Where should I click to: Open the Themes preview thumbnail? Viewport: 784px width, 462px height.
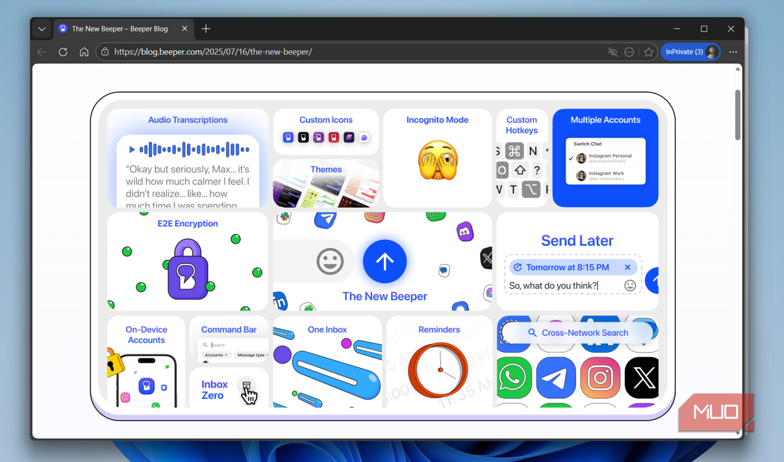tap(326, 184)
